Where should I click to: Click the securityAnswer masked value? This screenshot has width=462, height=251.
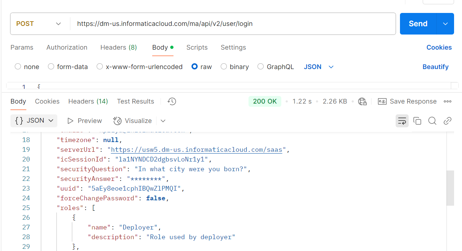(x=146, y=179)
